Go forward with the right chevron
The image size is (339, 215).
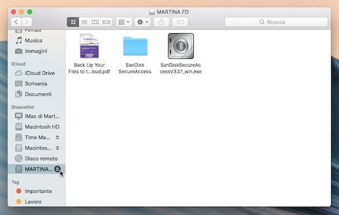coord(27,22)
